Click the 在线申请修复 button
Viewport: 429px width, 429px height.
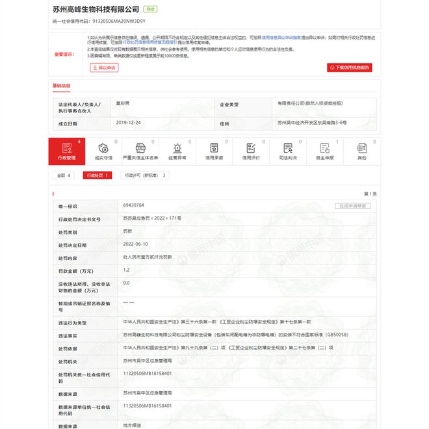coord(353,206)
